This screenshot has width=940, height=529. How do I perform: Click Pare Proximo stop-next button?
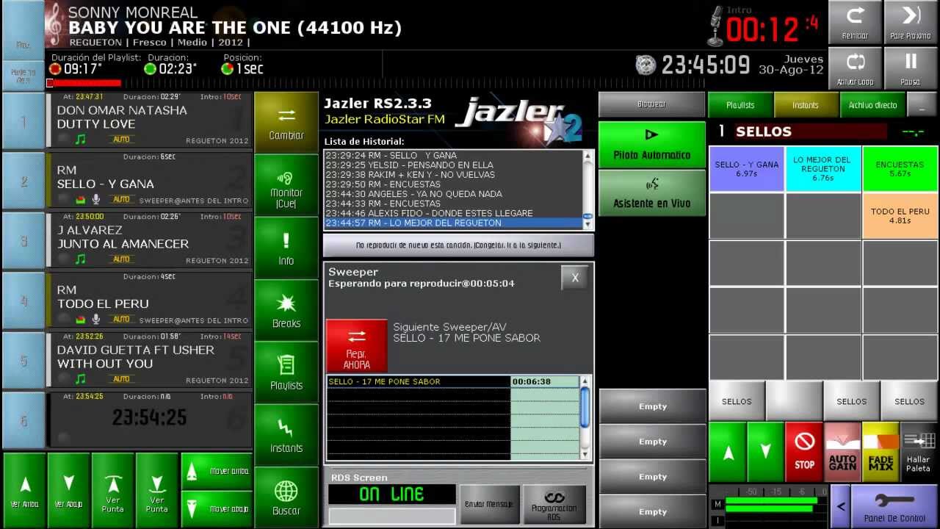[911, 22]
